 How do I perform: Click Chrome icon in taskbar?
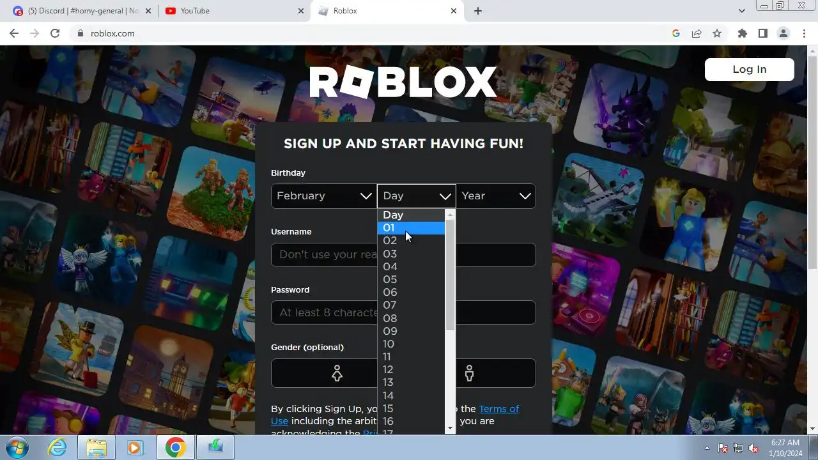[x=175, y=447]
